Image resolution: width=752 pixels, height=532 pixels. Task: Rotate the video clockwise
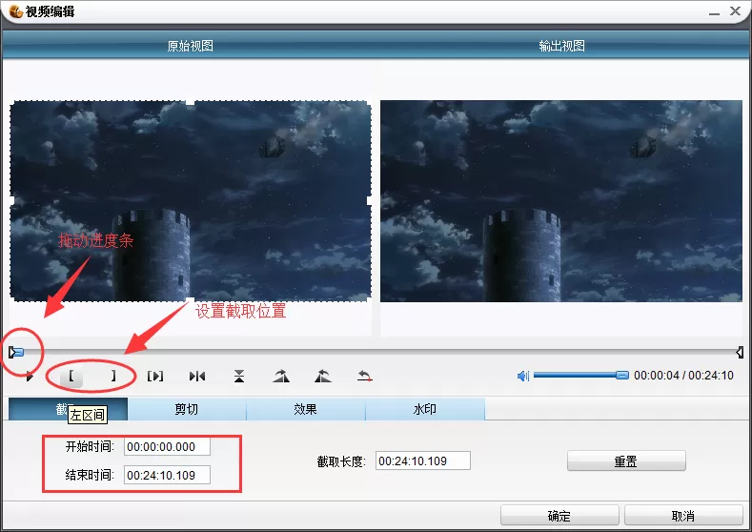point(281,376)
